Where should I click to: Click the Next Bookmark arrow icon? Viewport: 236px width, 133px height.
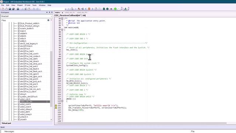[x=93, y=9]
